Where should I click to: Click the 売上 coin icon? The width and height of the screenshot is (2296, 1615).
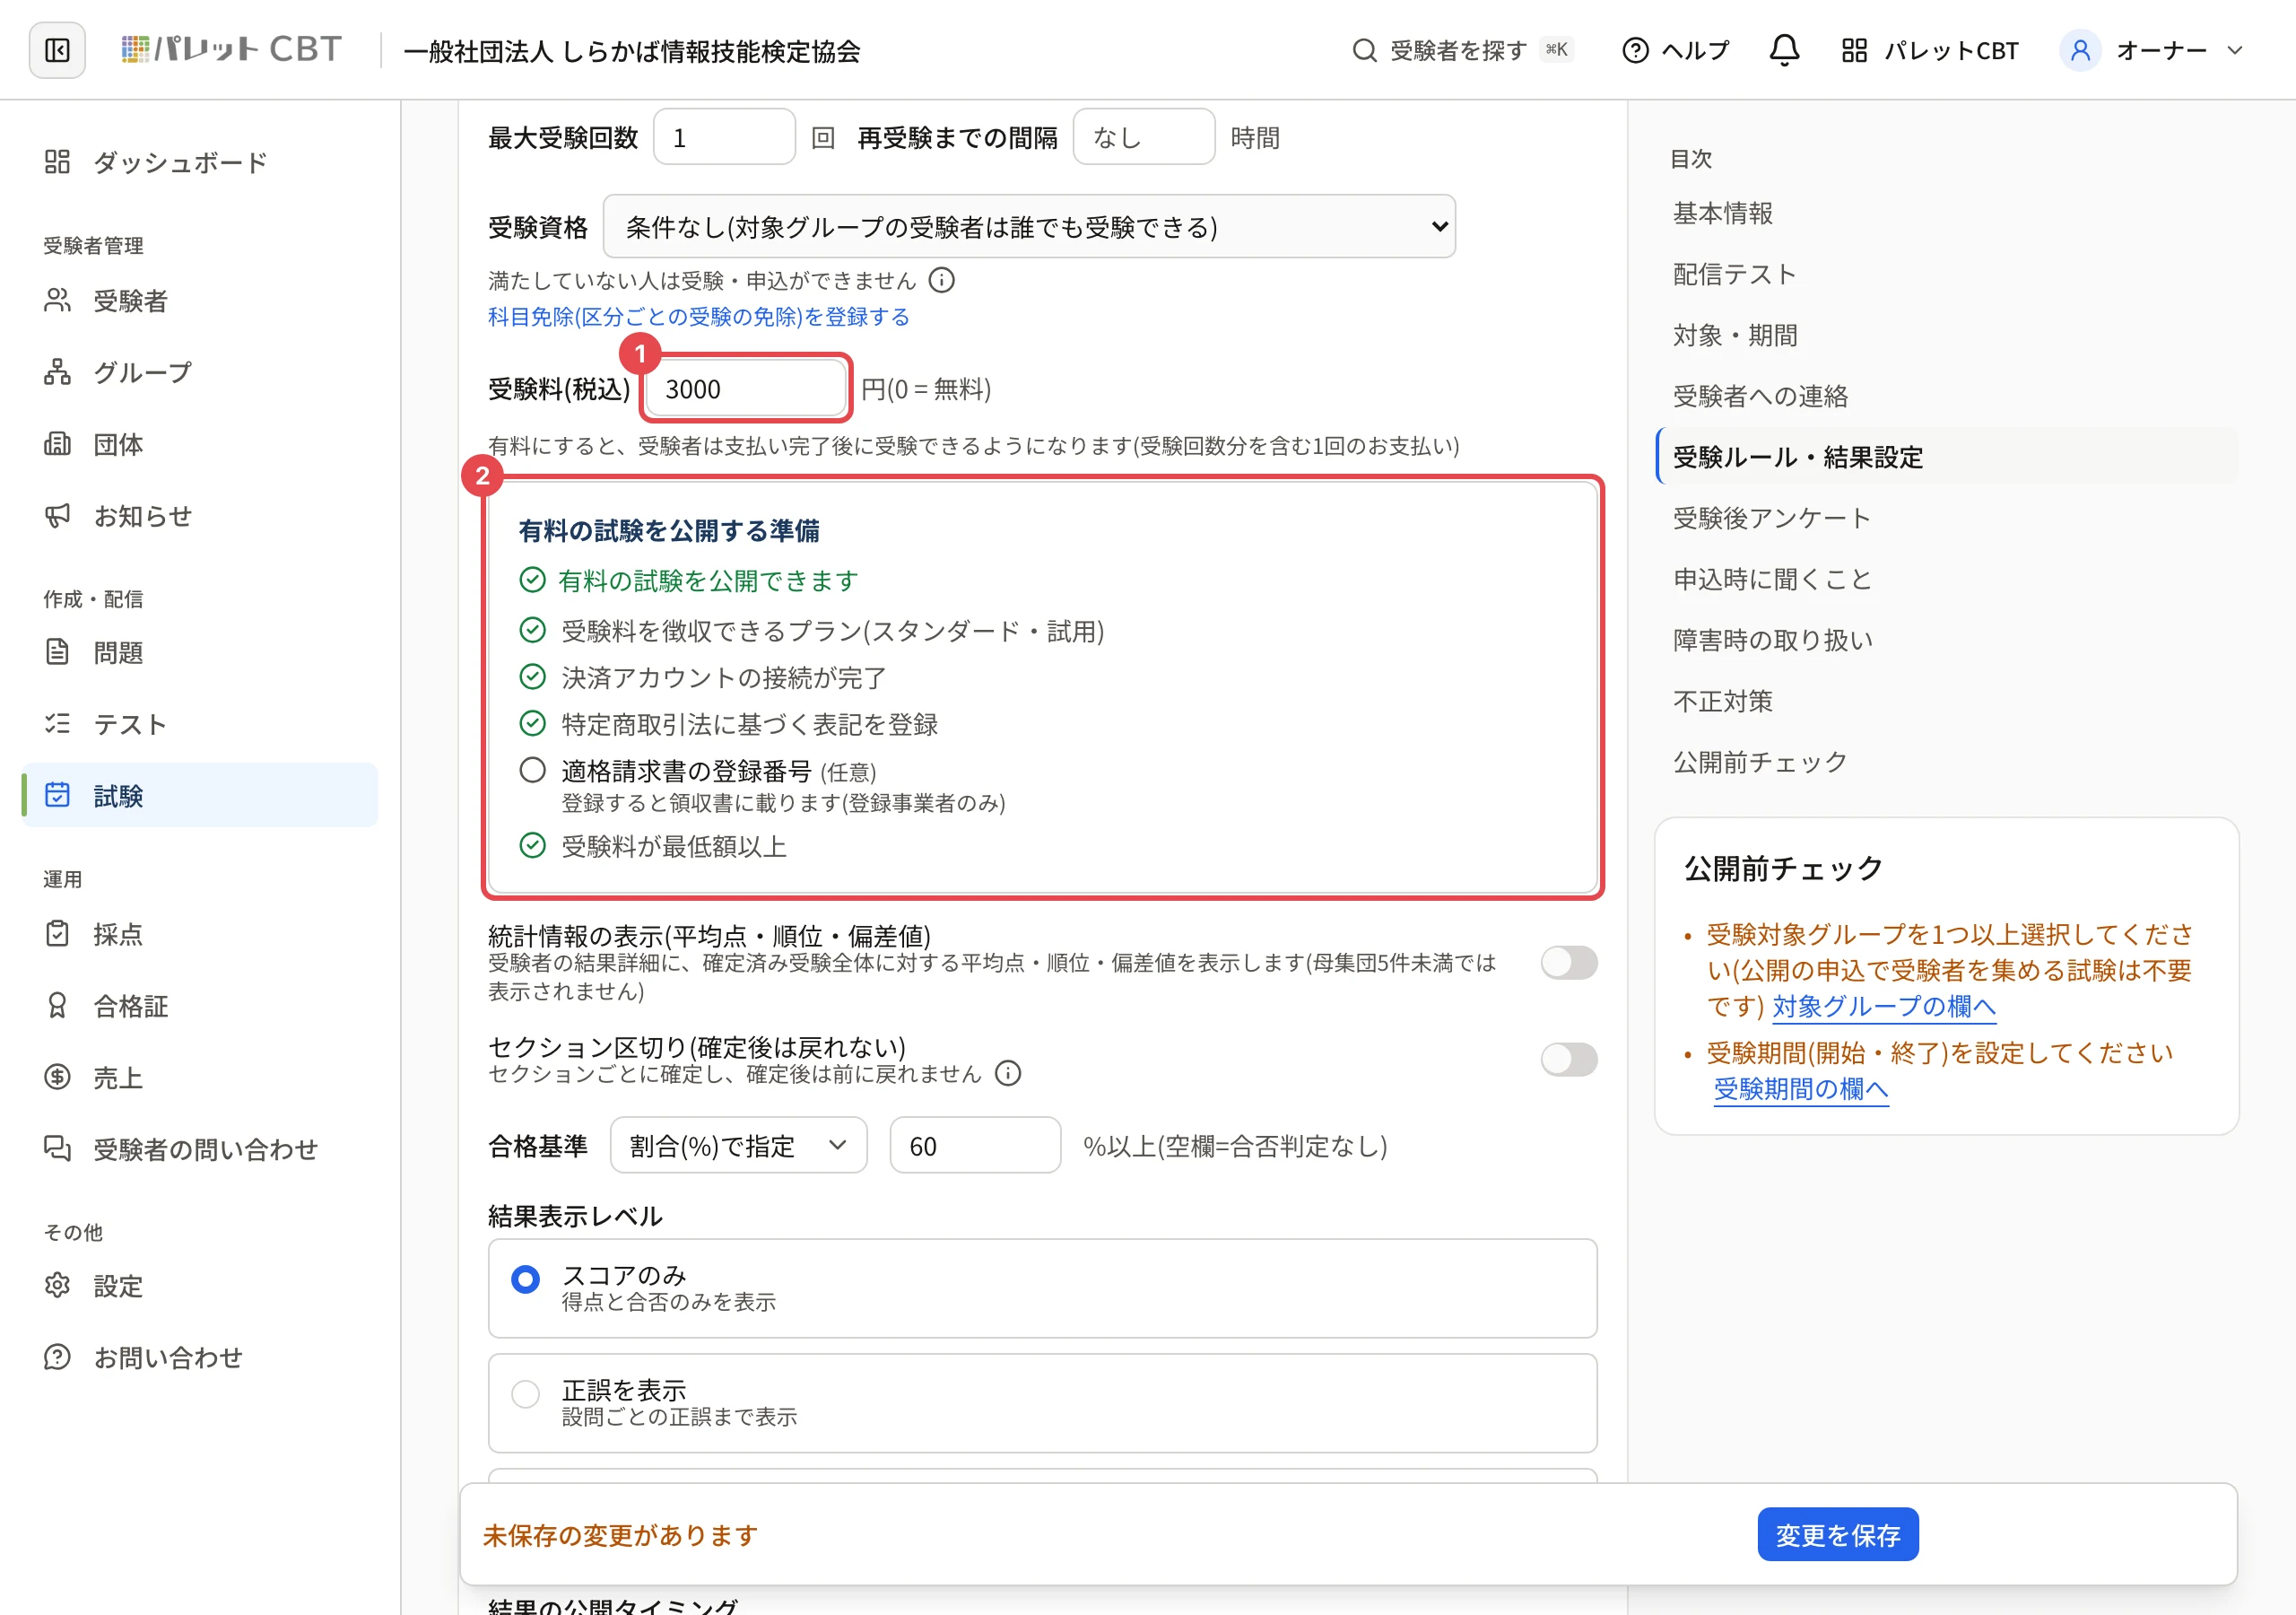pyautogui.click(x=57, y=1077)
